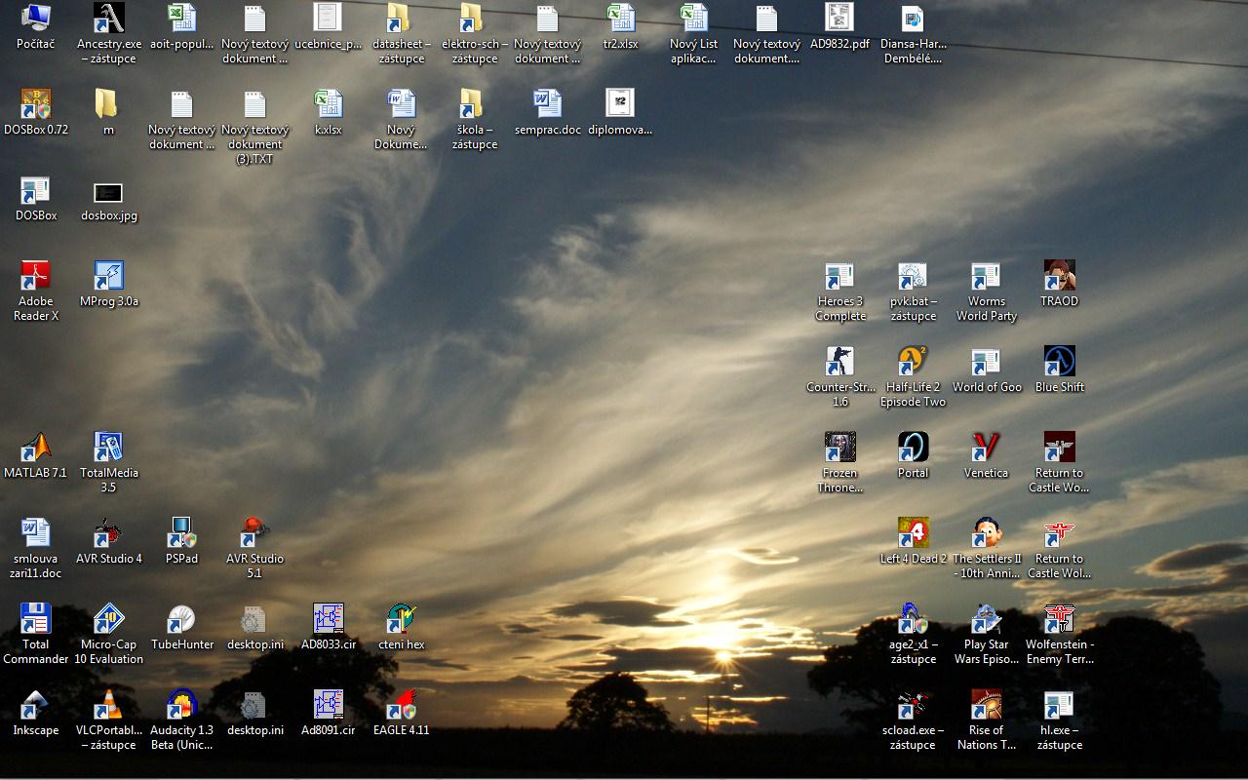
Task: Select the DOSBox 0.72 icon
Action: (36, 104)
